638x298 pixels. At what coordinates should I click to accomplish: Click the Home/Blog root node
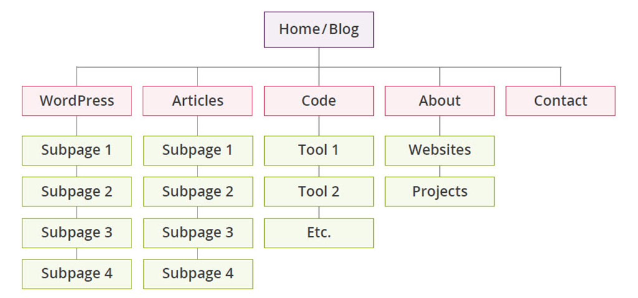coord(318,30)
